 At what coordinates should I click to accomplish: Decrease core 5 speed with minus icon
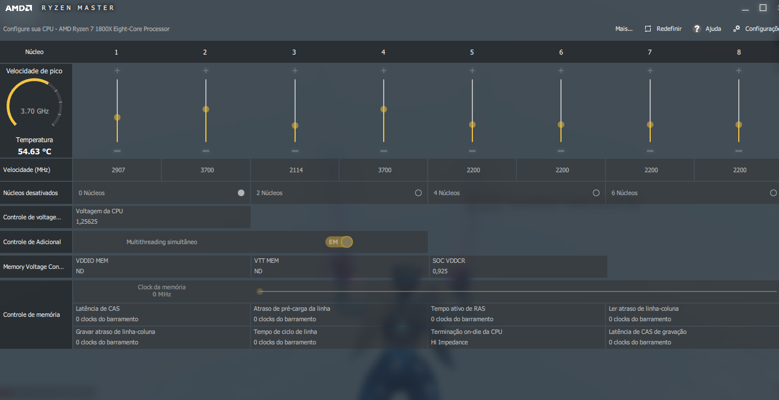(x=472, y=151)
